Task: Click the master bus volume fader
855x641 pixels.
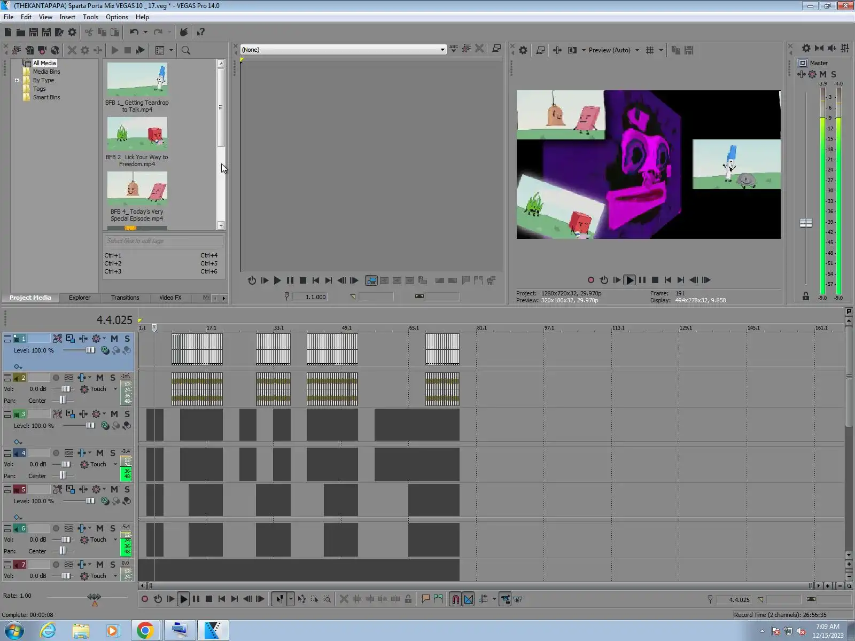Action: tap(806, 223)
